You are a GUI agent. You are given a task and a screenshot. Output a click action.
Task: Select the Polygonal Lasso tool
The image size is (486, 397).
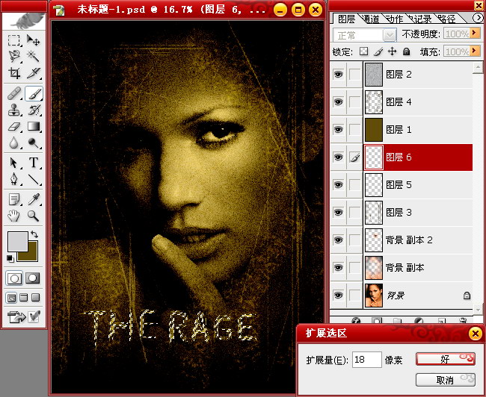[x=13, y=56]
